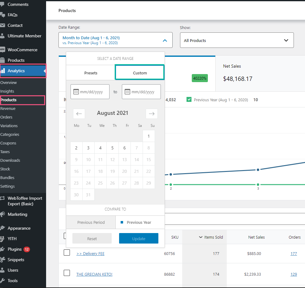Click the calendar icon in start date field
Image resolution: width=305 pixels, height=288 pixels.
[x=76, y=92]
